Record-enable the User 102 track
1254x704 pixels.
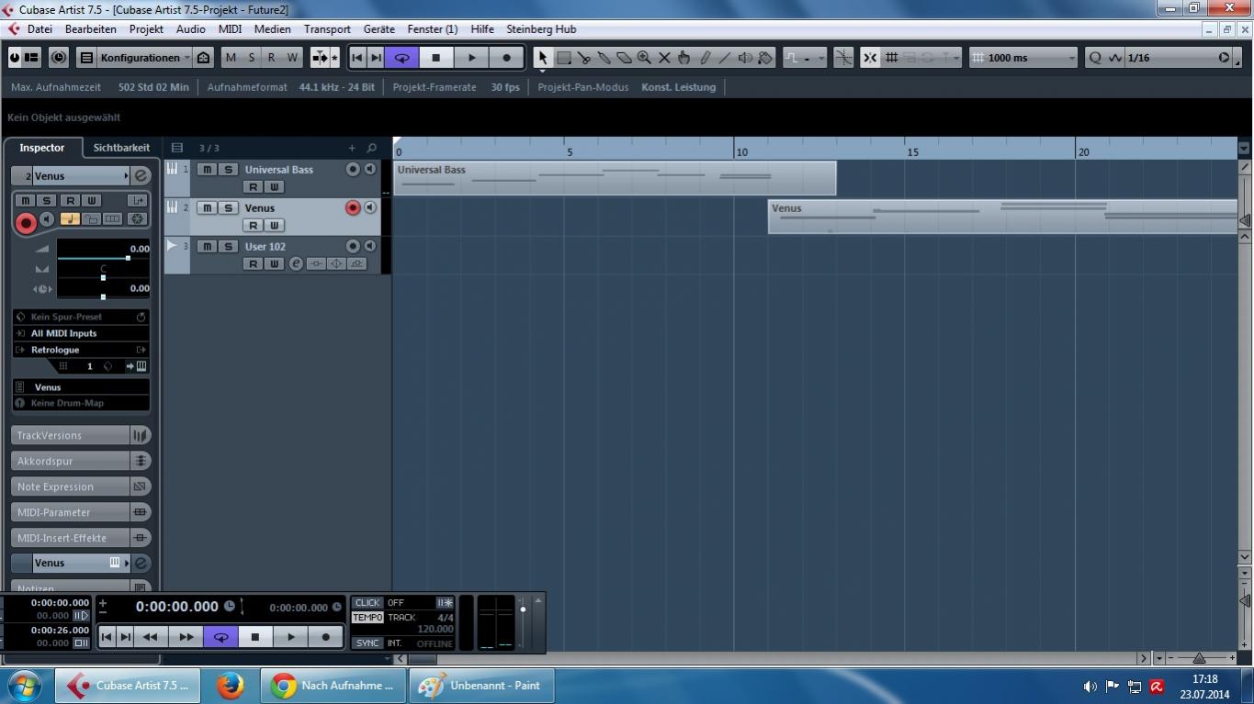point(353,247)
